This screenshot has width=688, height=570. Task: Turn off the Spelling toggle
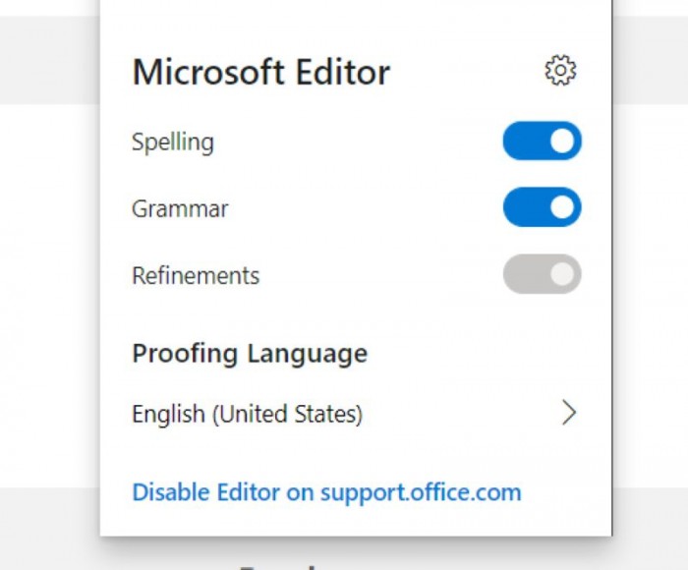click(542, 142)
